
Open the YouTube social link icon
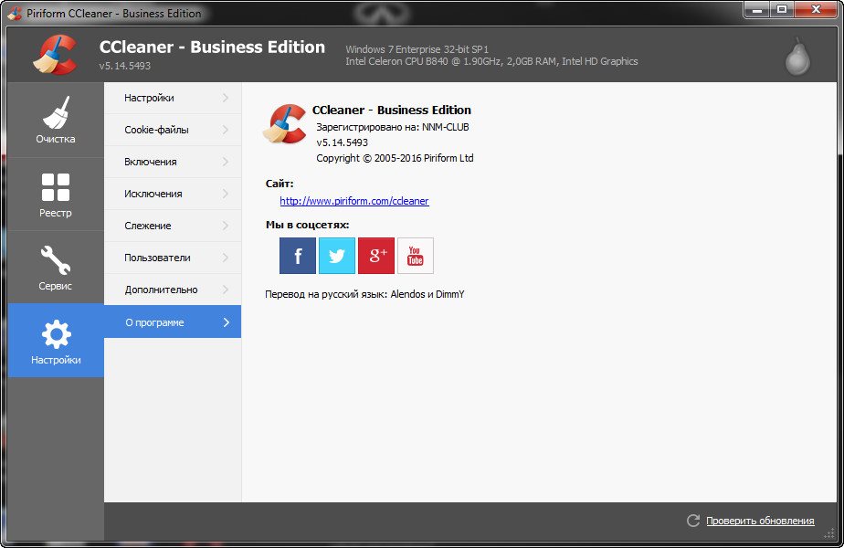pos(415,256)
